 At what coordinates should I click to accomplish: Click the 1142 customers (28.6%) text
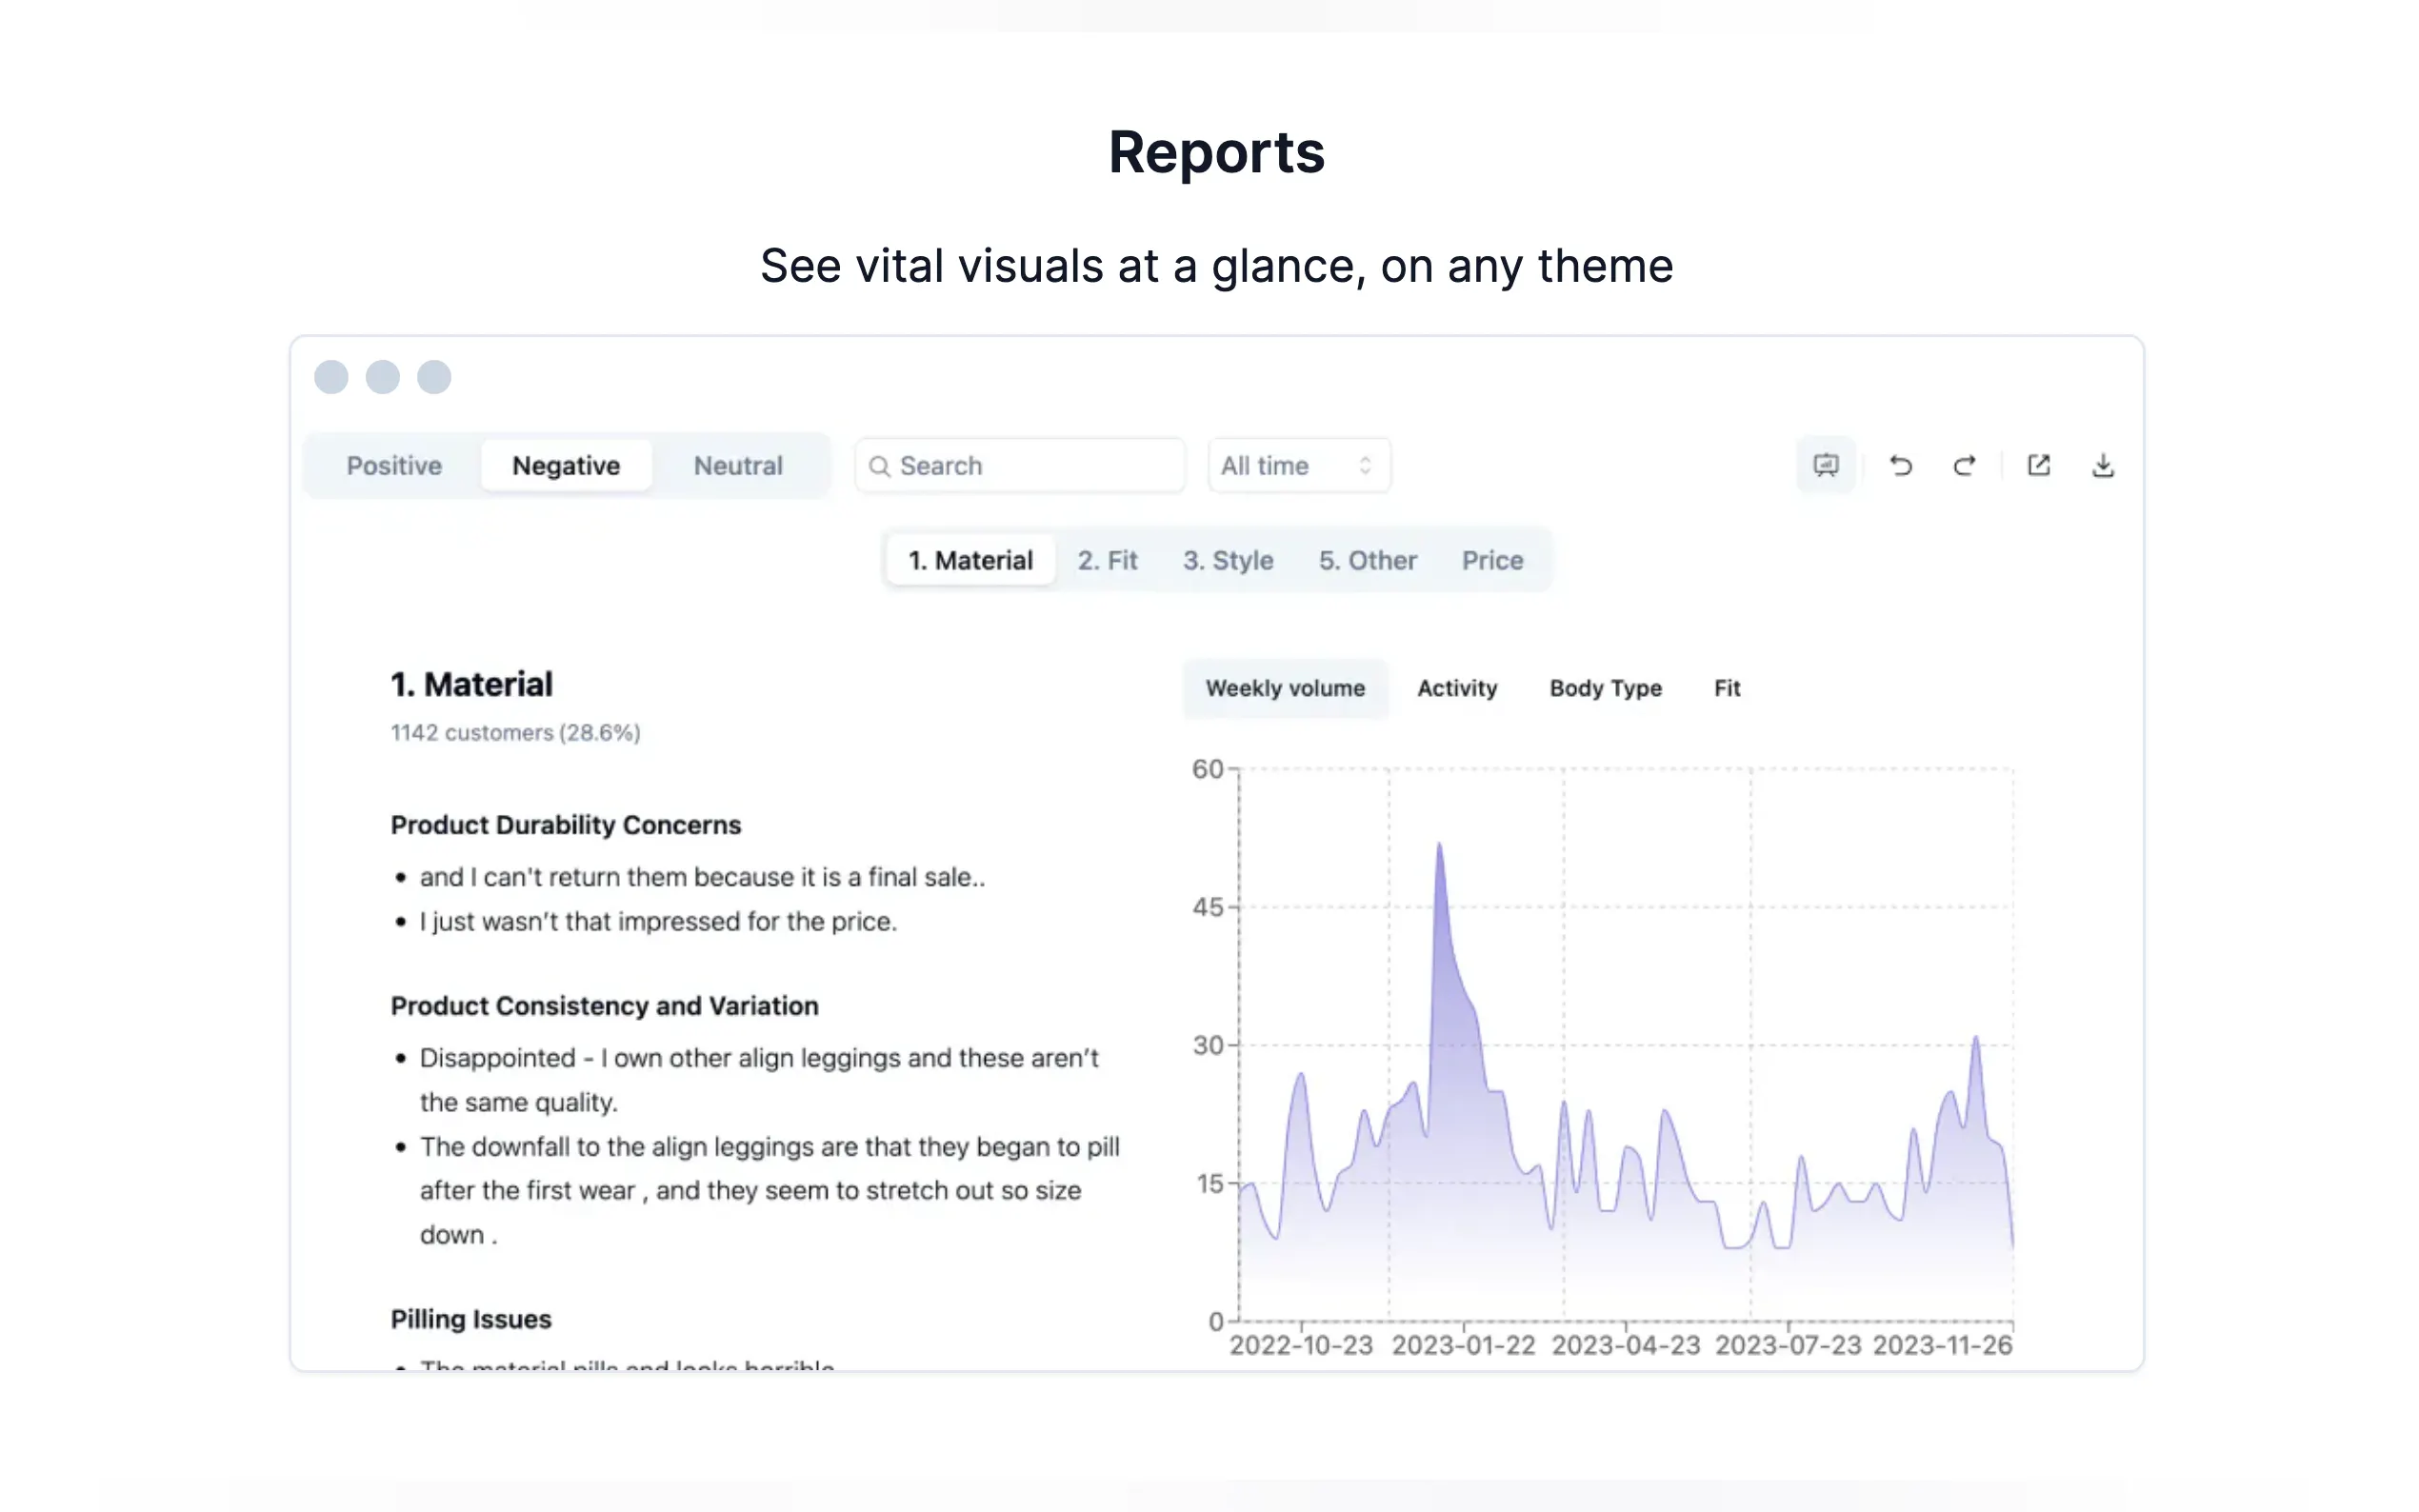(515, 732)
